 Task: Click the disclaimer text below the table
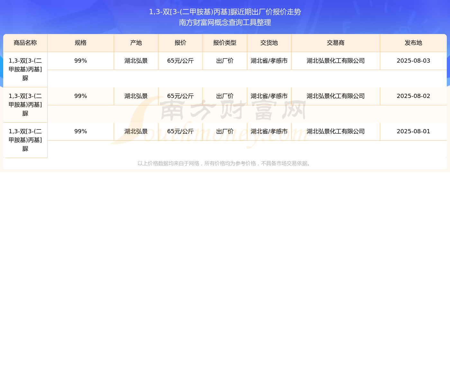click(225, 163)
